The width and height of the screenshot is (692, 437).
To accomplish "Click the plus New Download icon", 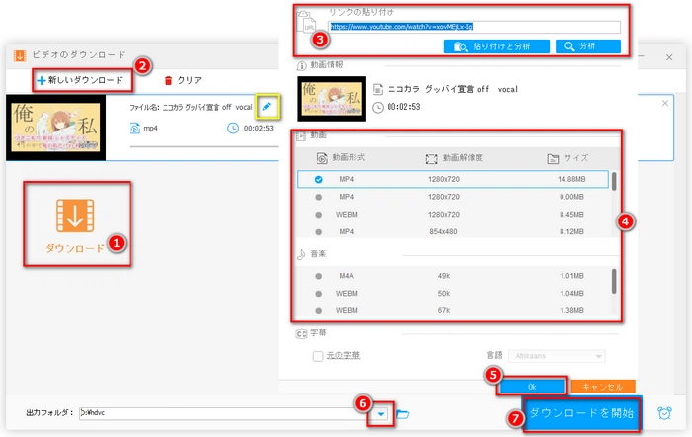I will coord(41,79).
